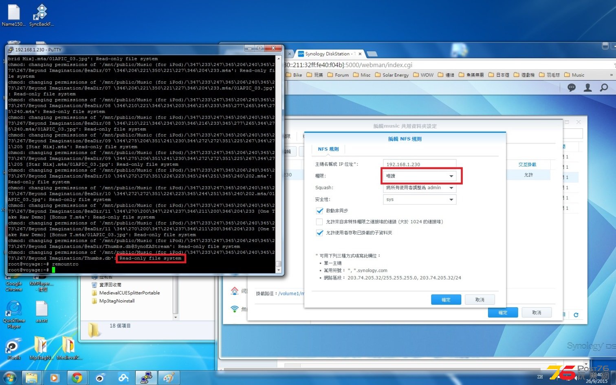This screenshot has height=385, width=616.
Task: Open Misc bookmarks folder
Action: [x=362, y=75]
